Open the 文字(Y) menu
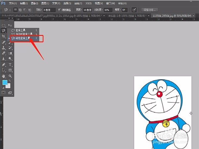The height and width of the screenshot is (149, 199). tap(56, 3)
